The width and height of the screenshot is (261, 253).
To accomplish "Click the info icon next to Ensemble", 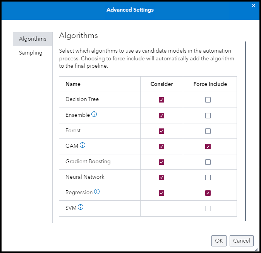I will 94,115.
